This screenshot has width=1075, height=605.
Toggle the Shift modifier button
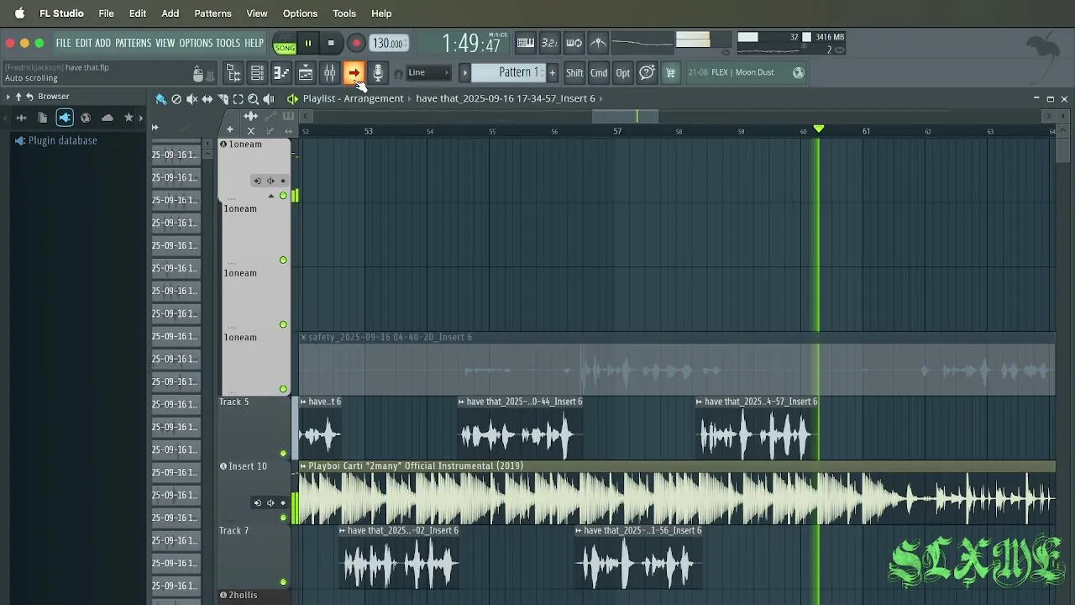[574, 73]
